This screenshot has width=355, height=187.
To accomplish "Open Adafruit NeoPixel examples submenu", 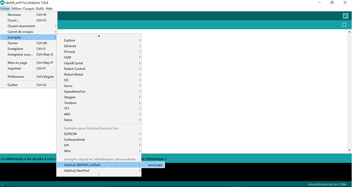I will [x=99, y=171].
